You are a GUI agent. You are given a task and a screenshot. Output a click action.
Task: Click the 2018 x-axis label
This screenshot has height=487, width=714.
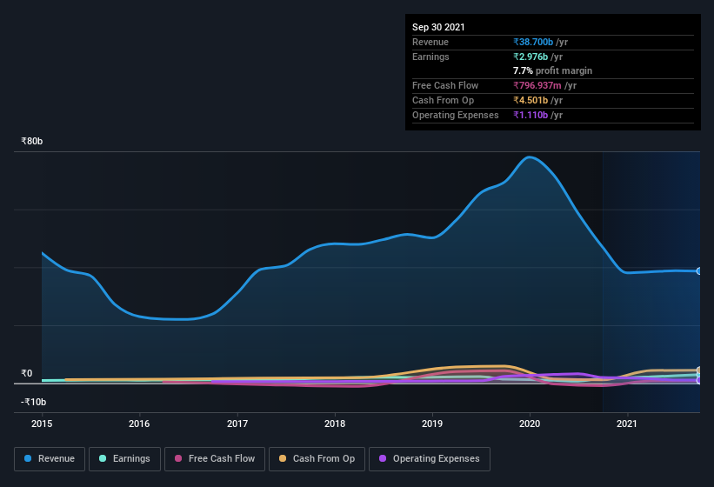pyautogui.click(x=335, y=424)
